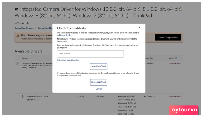
Task: Click the 'In This Article' label
Action: pyautogui.click(x=22, y=23)
